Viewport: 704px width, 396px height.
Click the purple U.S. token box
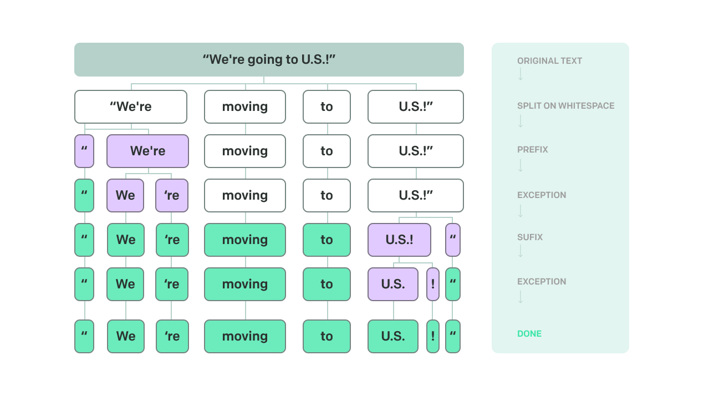(x=393, y=284)
